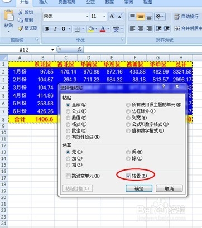Select column B header
Viewport: 202px width, 228px height.
click(x=42, y=57)
